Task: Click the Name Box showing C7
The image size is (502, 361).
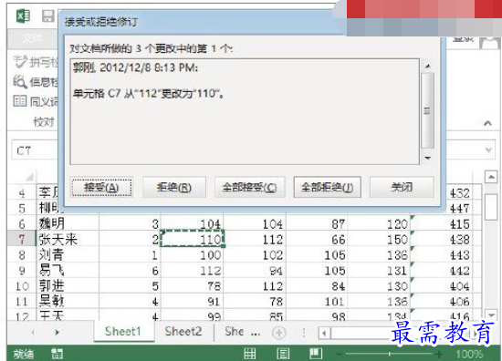Action: point(36,150)
